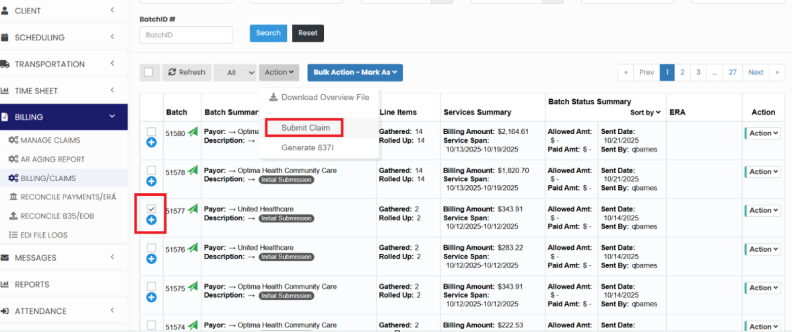Viewport: 792px width, 332px height.
Task: Open AR Aging Report in the sidebar
Action: (52, 160)
